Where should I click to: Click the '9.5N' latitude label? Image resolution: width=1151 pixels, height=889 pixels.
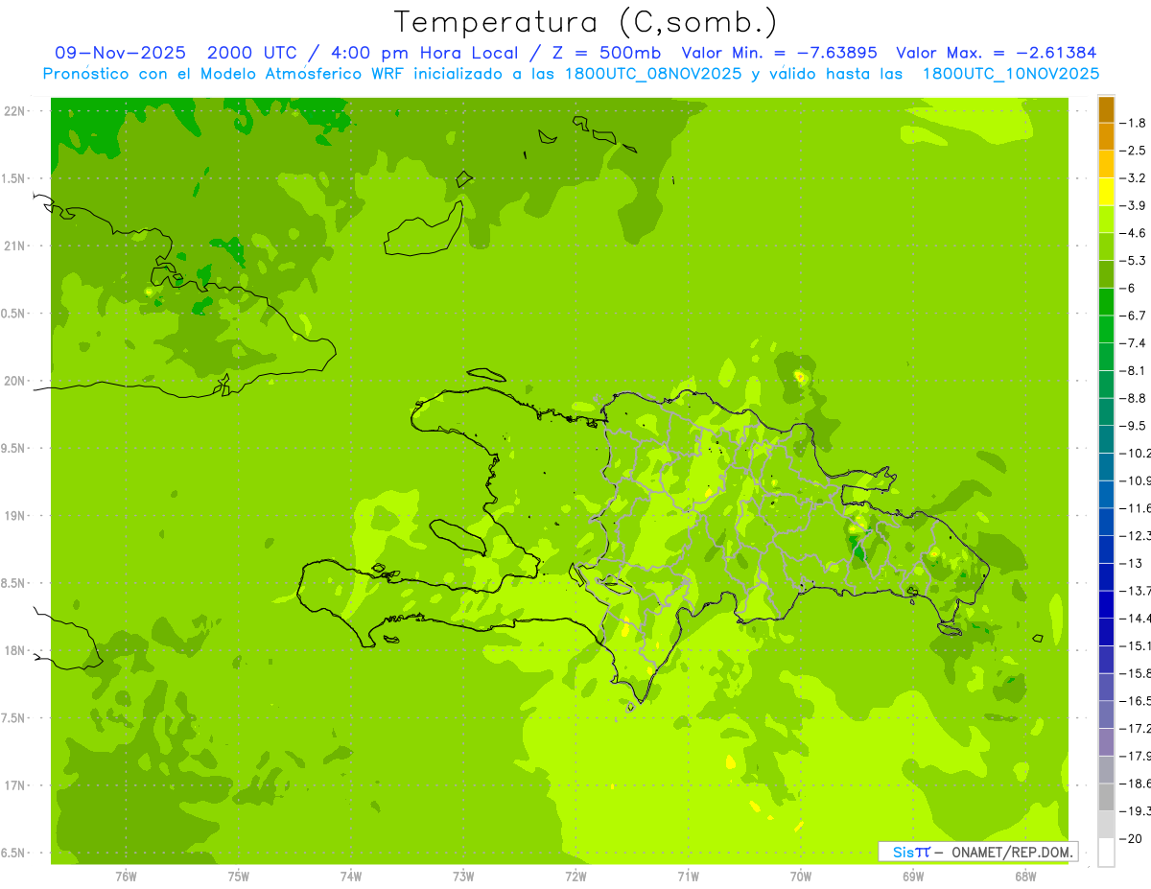point(12,449)
